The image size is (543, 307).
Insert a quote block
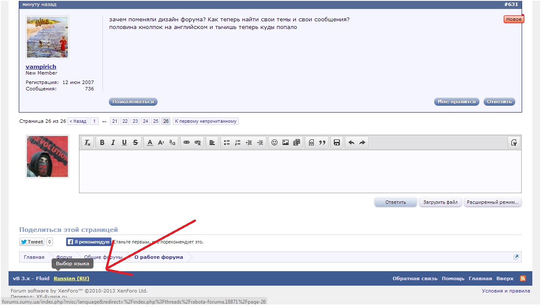[322, 143]
